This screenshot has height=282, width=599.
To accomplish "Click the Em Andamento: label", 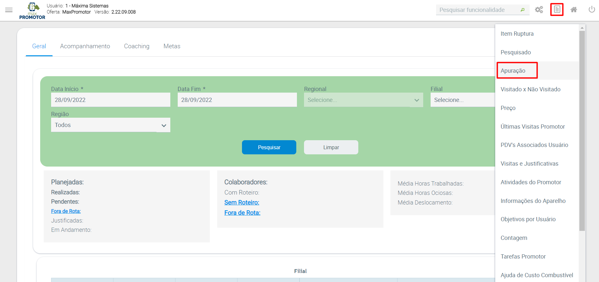I will tap(71, 230).
